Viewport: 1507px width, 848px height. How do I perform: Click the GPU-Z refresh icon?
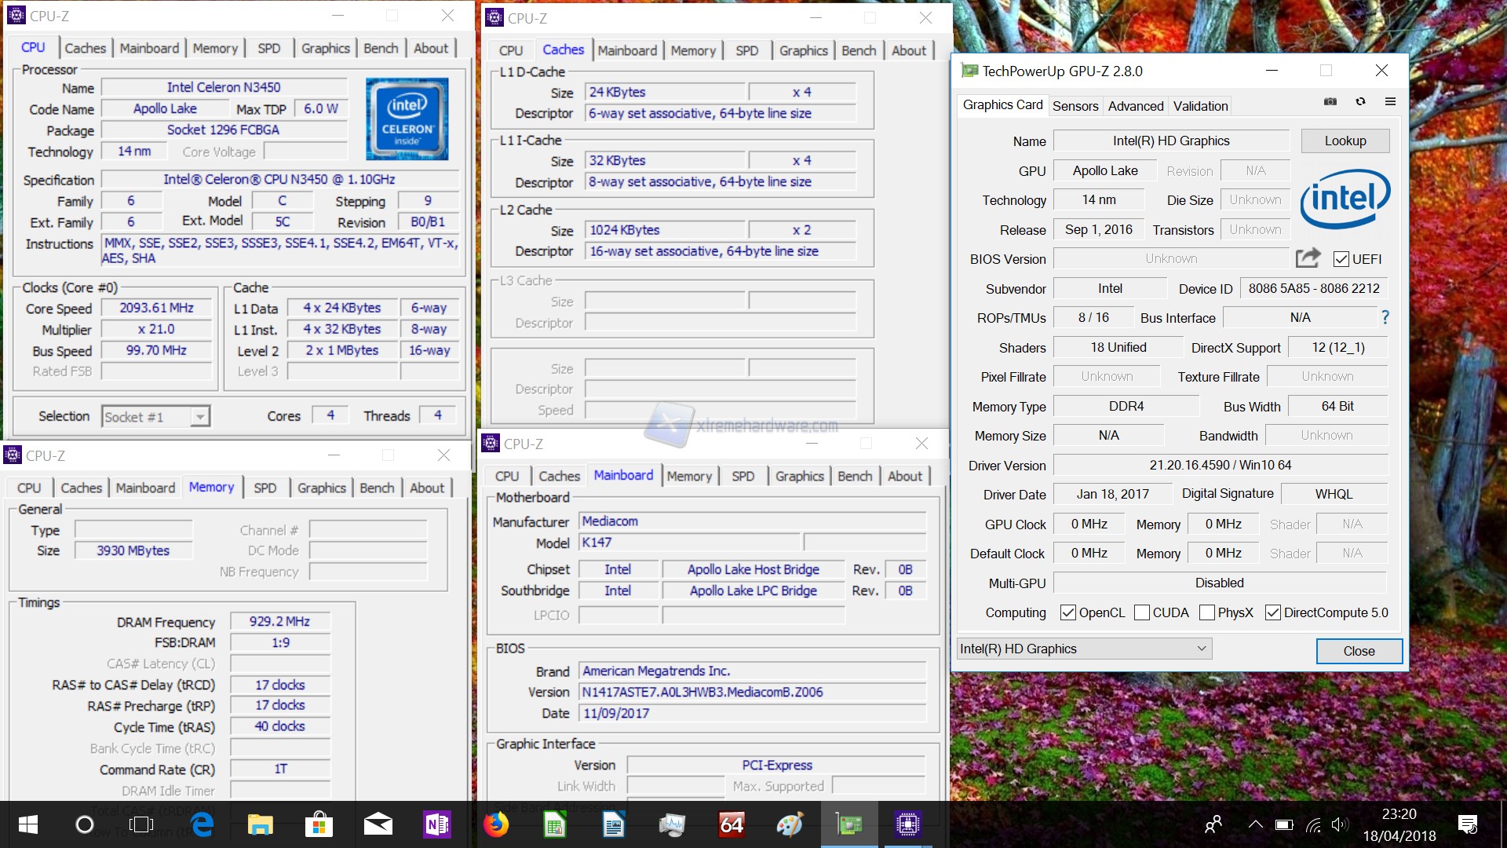(1360, 102)
